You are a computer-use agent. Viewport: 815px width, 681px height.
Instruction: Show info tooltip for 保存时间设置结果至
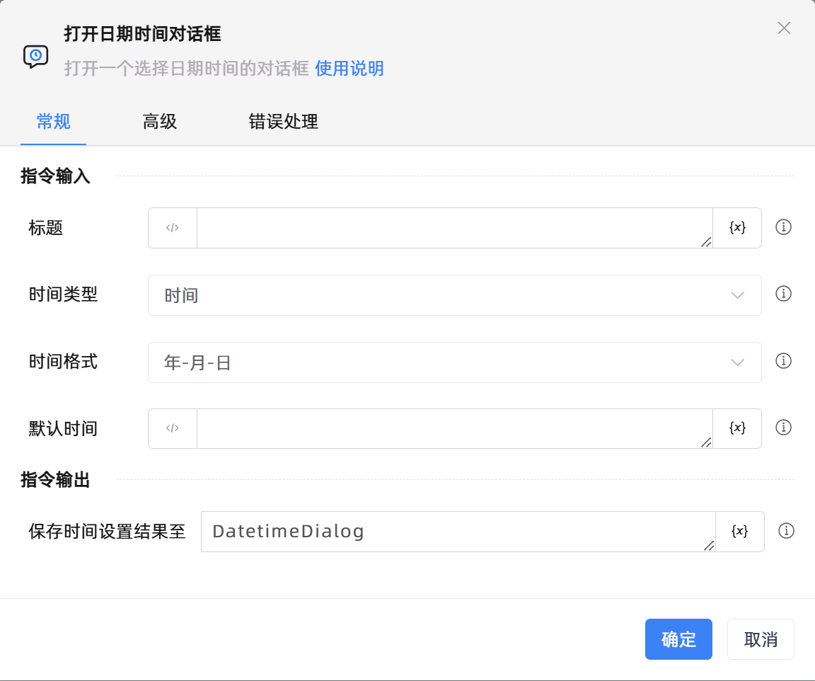[786, 531]
